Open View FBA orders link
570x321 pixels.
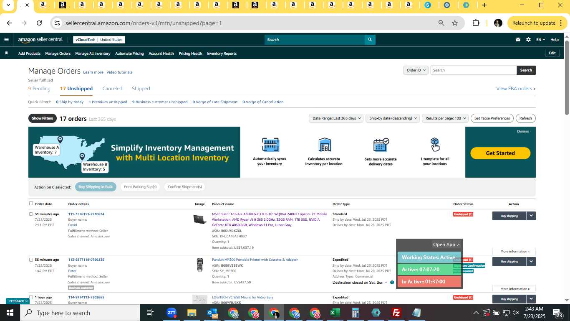516,89
